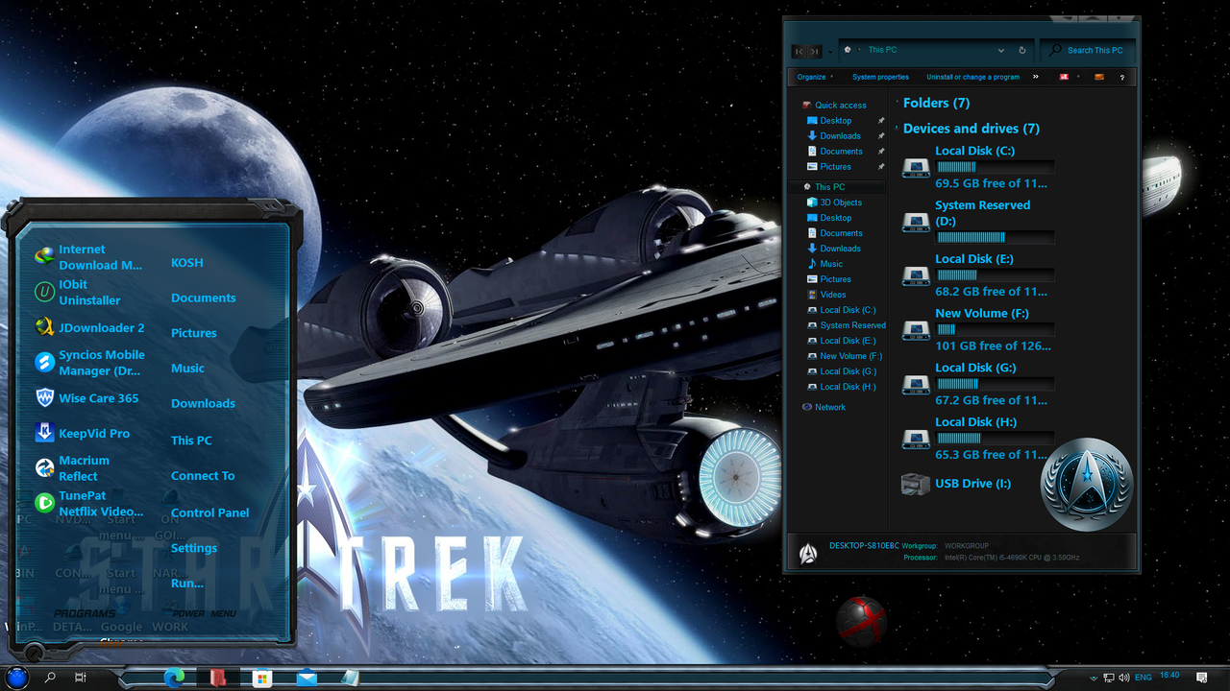Viewport: 1230px width, 691px height.
Task: Click the Start orb button on taskbar
Action: 18,678
